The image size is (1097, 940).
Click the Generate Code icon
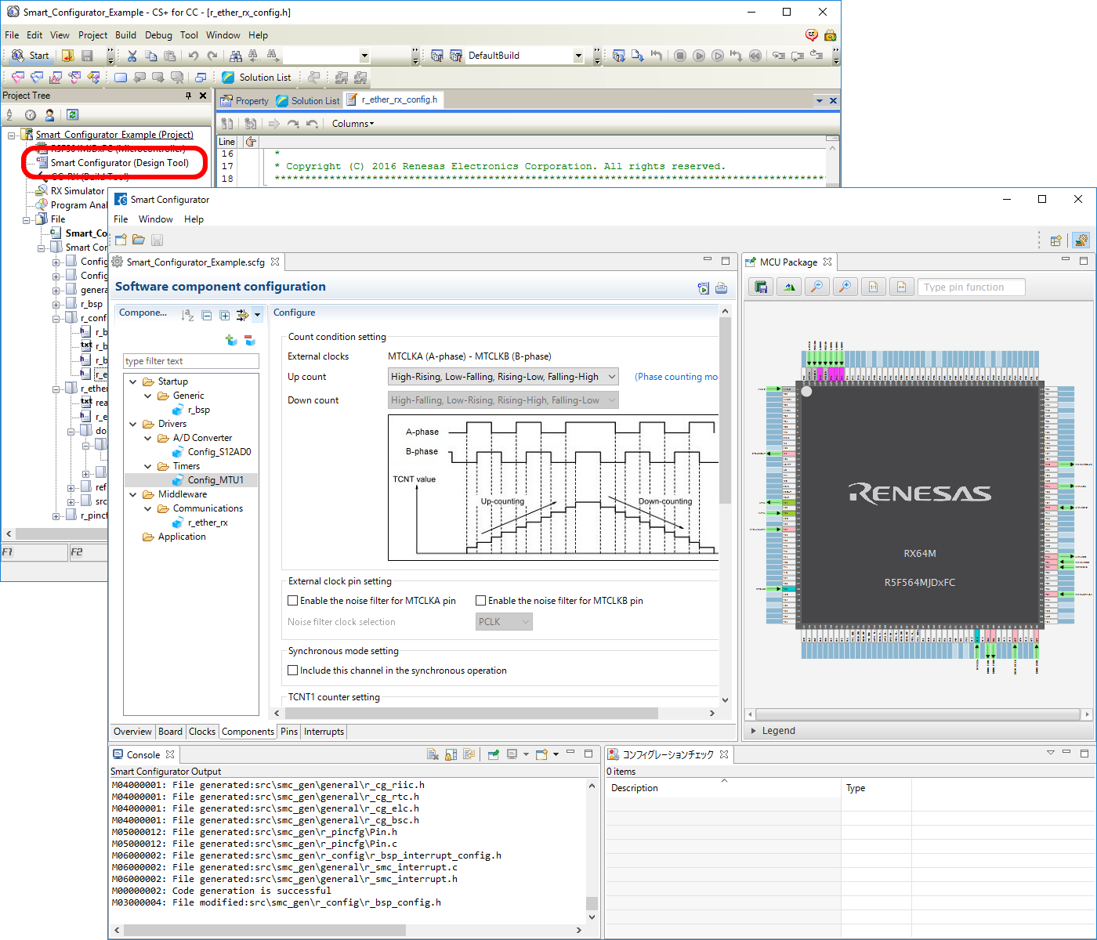point(703,288)
